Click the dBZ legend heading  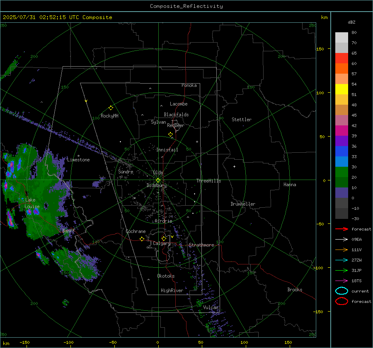coord(351,22)
